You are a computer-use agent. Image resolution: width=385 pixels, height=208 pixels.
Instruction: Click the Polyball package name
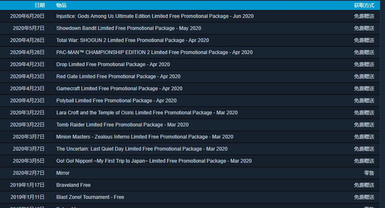(116, 101)
